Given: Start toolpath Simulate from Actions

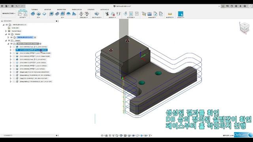Looking at the screenshot, I should 125,14.
